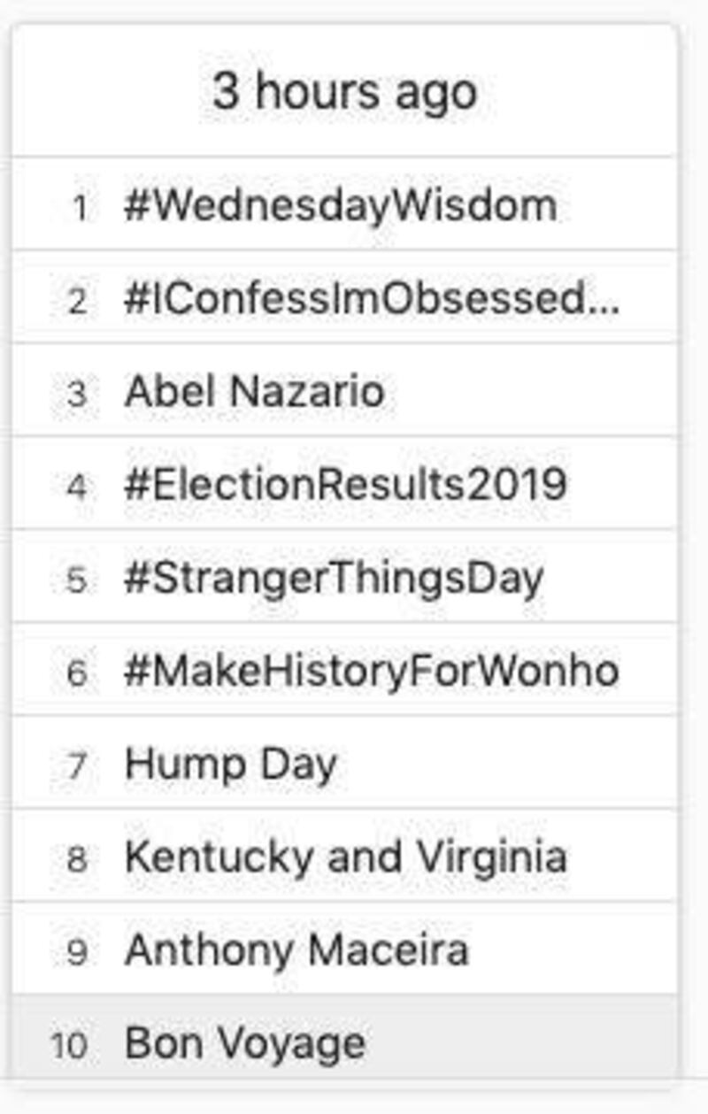View the #StrangerThingsDay trend
This screenshot has width=708, height=1114.
334,578
